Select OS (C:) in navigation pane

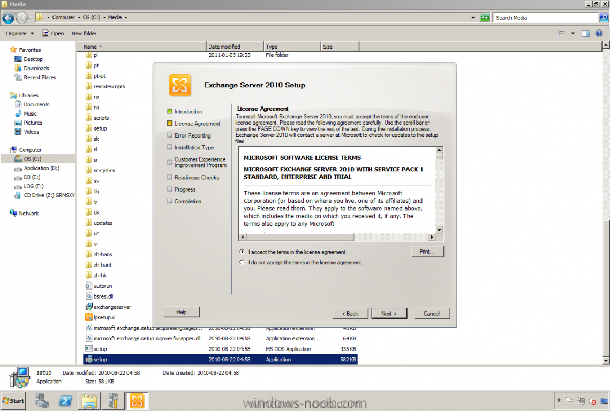[x=32, y=159]
